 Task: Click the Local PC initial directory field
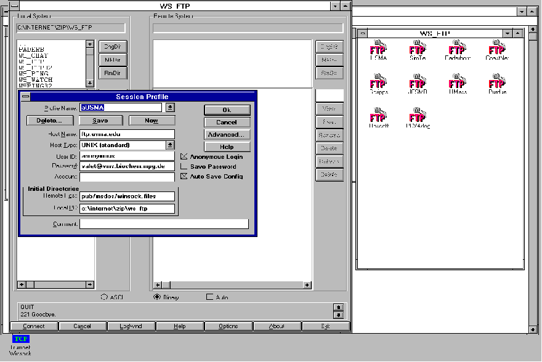click(x=127, y=209)
